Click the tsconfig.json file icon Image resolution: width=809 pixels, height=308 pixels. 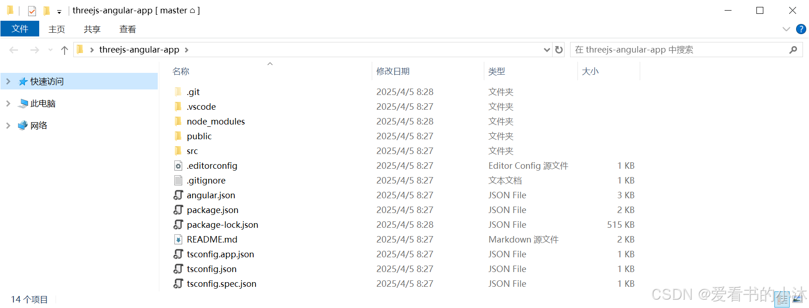(x=178, y=269)
